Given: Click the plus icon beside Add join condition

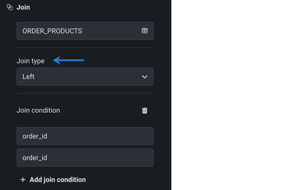Looking at the screenshot, I should click(23, 180).
